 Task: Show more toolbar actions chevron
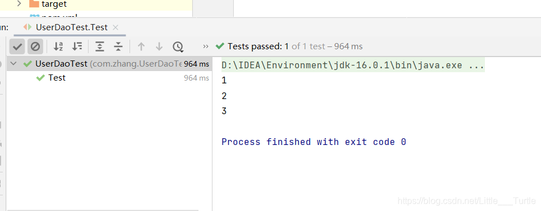[x=206, y=46]
